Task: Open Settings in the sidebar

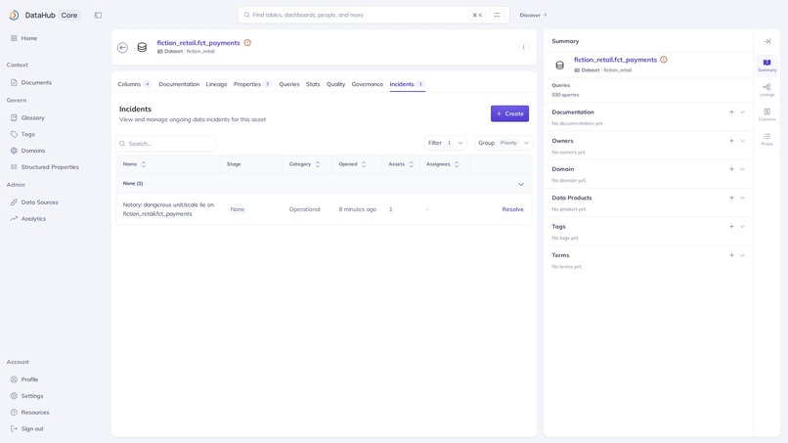Action: coord(27,396)
